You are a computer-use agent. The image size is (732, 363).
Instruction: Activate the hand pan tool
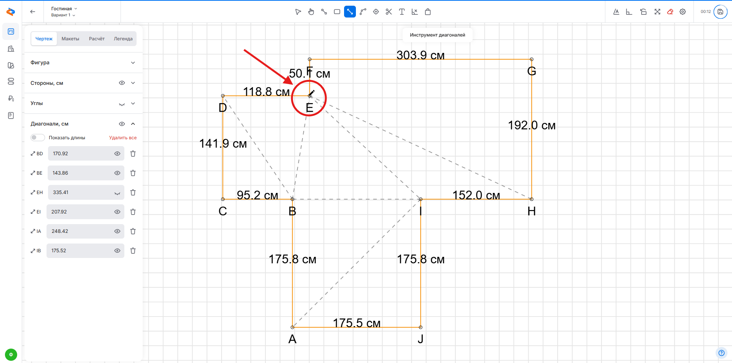(x=311, y=12)
